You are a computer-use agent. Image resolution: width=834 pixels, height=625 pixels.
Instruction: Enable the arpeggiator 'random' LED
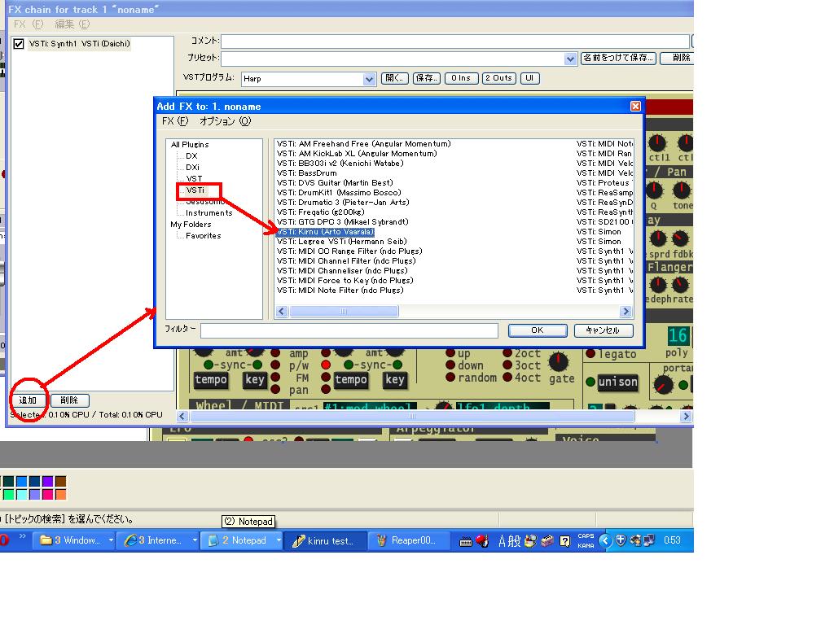(450, 378)
